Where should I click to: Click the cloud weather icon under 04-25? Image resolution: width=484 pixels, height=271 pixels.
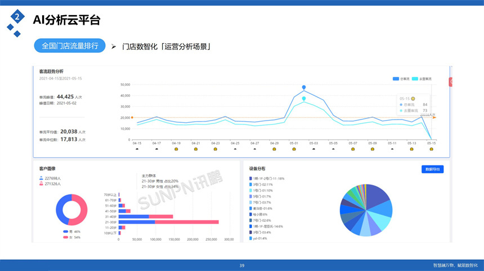tap(235, 149)
